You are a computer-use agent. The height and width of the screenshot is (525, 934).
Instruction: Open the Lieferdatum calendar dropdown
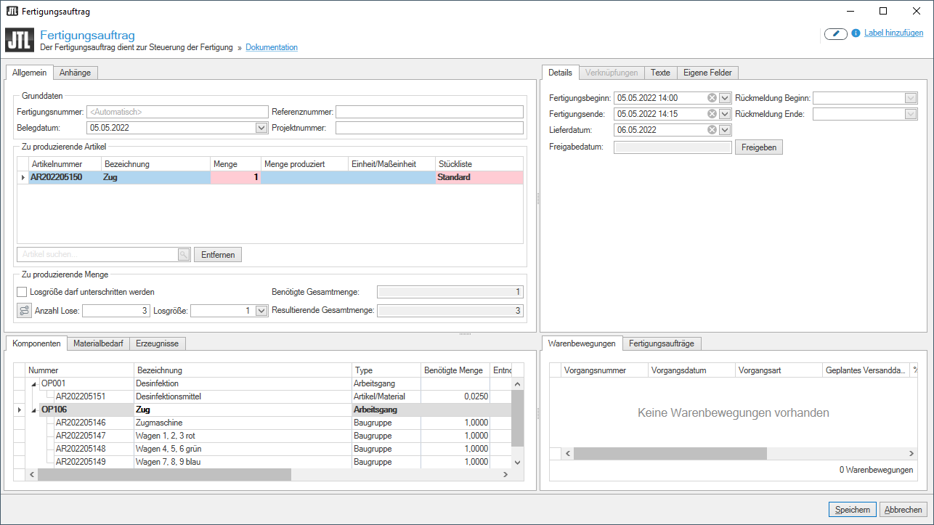[724, 130]
